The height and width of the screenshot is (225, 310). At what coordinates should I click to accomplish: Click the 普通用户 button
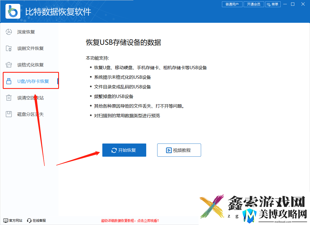(232, 4)
